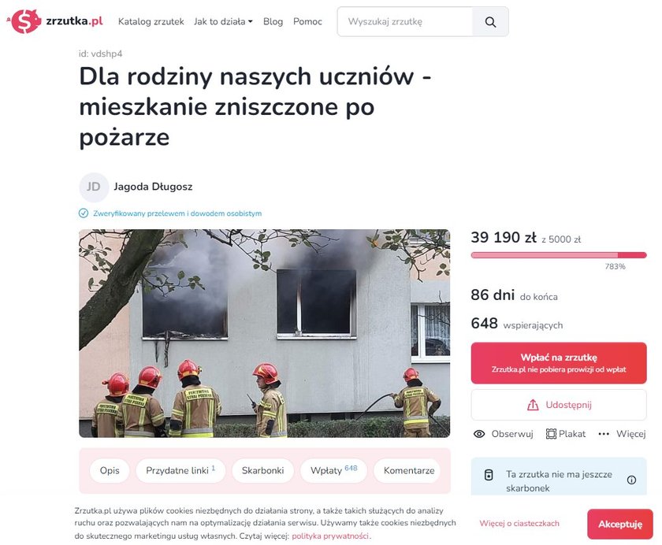The image size is (662, 545).
Task: Click the Wpłać na zrzutkę button
Action: click(x=559, y=363)
